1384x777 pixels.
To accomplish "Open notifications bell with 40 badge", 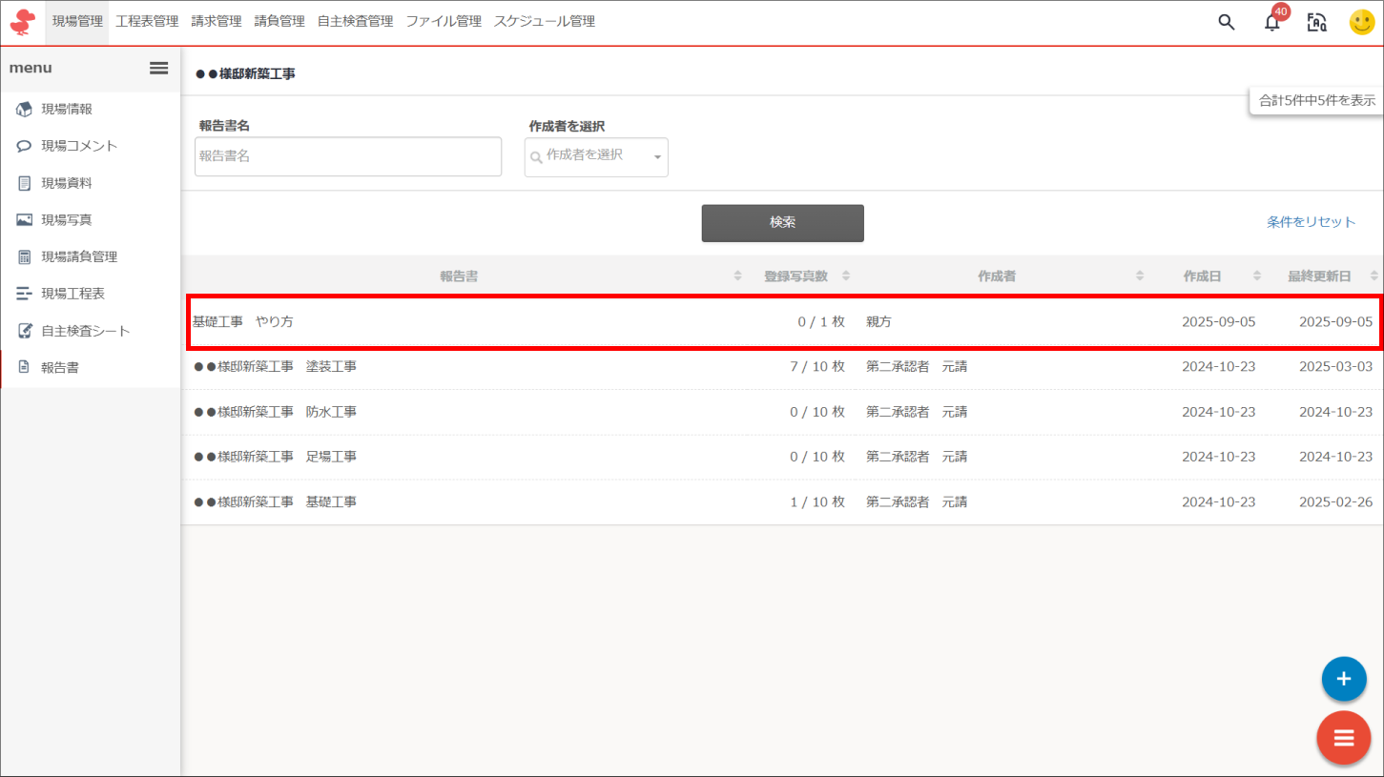I will pos(1272,22).
